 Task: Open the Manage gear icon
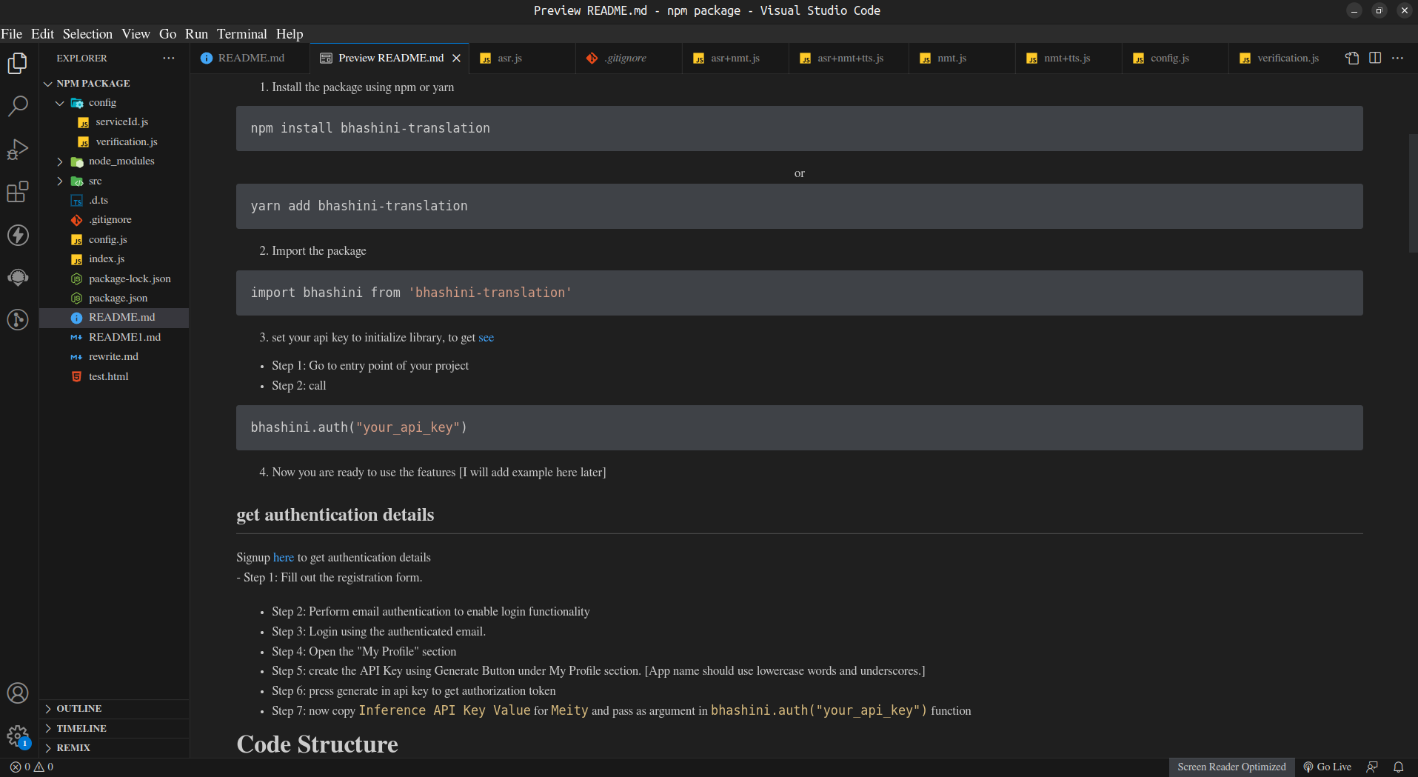(x=18, y=736)
